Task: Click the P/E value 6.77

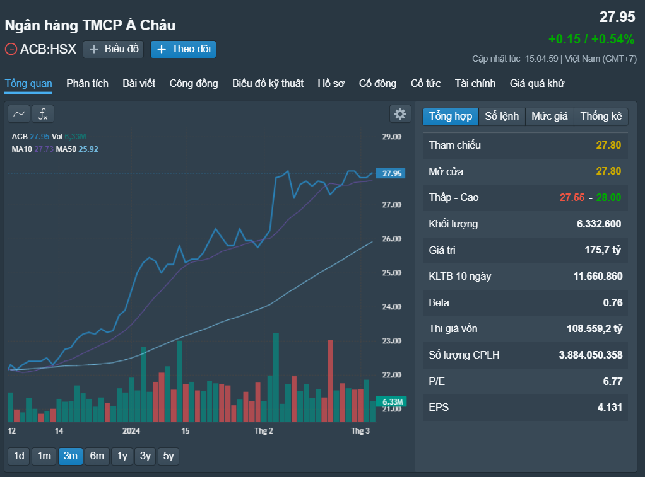Action: (x=613, y=381)
